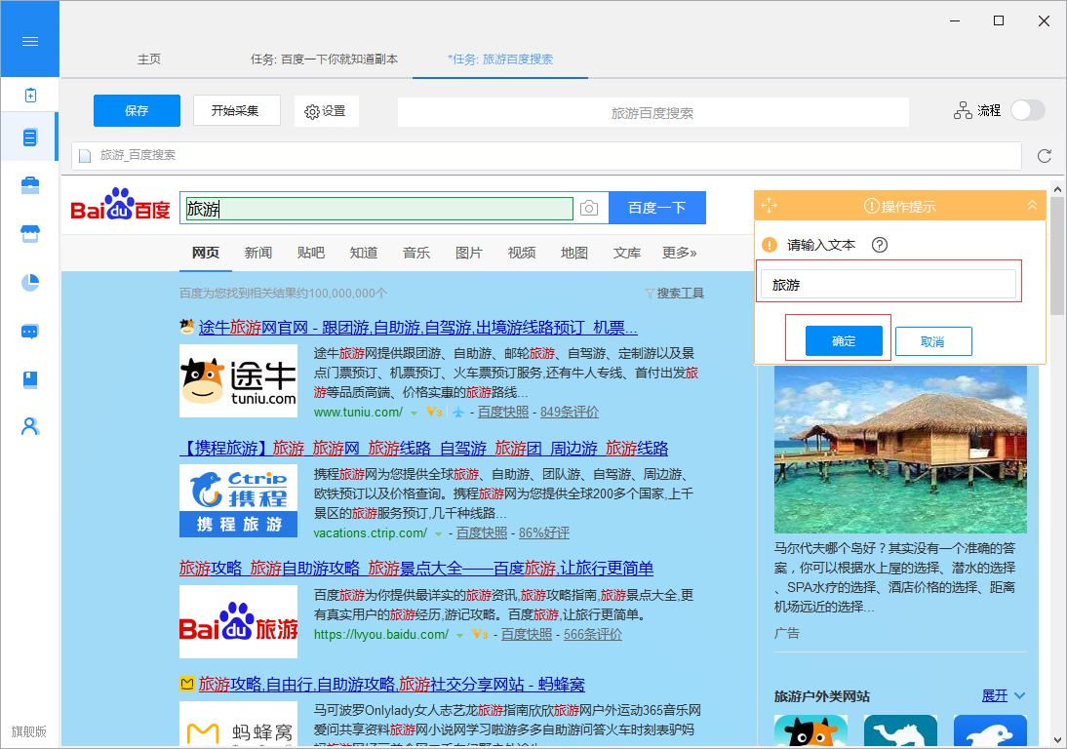Switch to the 主页 tab
The image size is (1067, 749).
149,59
